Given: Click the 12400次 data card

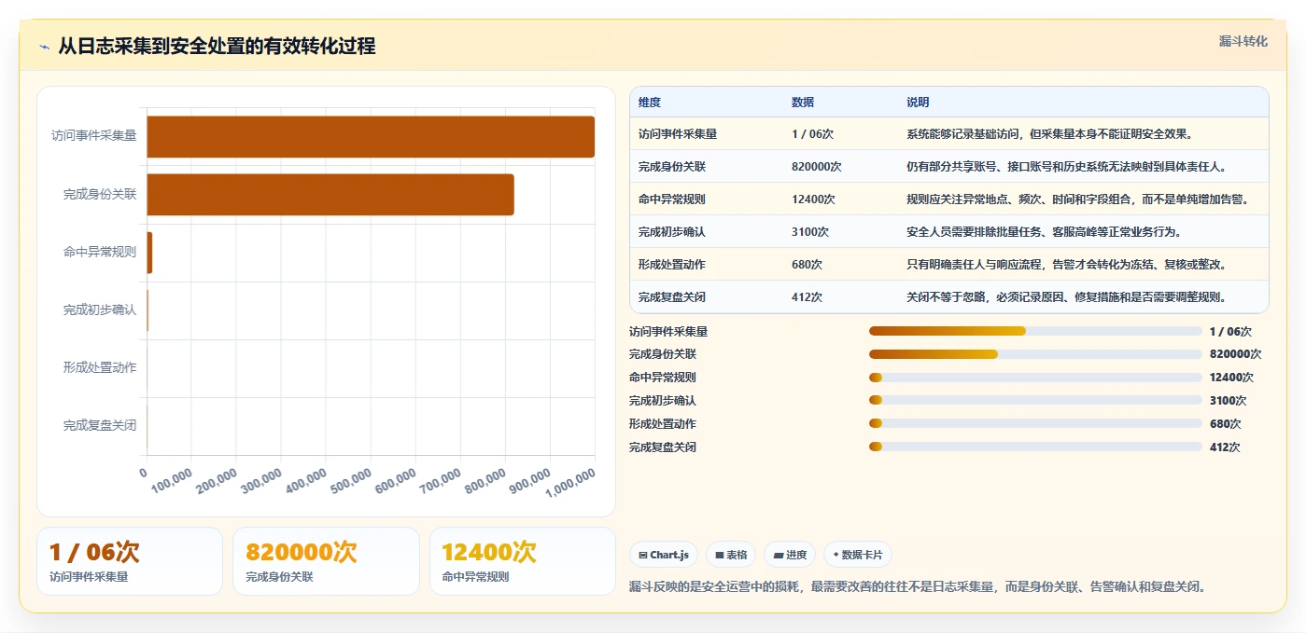Looking at the screenshot, I should coord(523,561).
